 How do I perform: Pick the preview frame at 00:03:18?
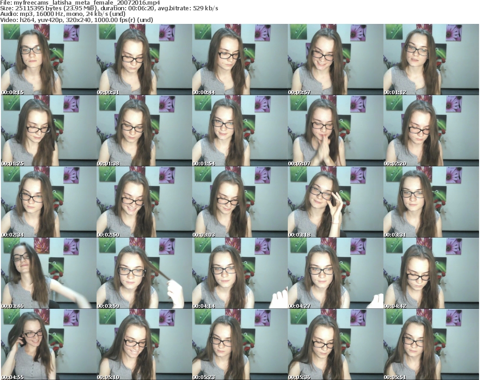[x=335, y=202]
